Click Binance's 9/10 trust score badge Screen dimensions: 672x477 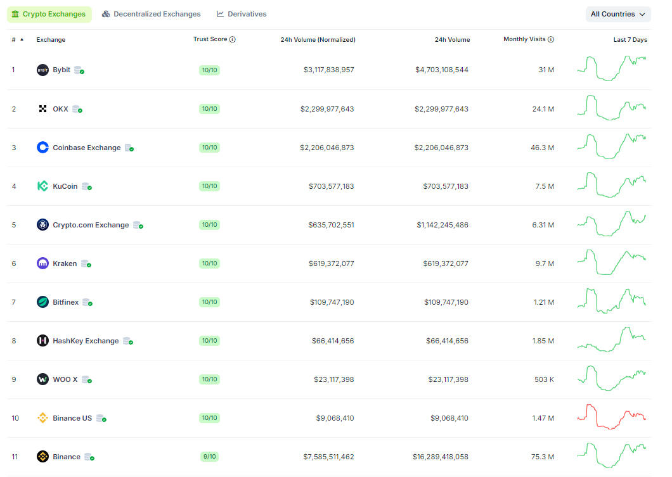(x=210, y=457)
